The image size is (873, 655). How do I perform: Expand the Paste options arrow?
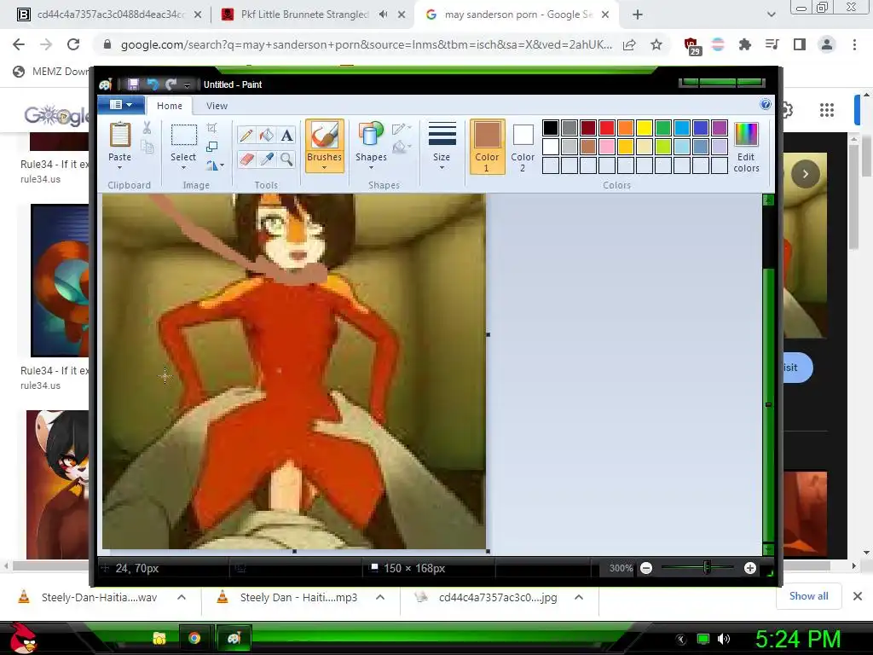(x=119, y=167)
